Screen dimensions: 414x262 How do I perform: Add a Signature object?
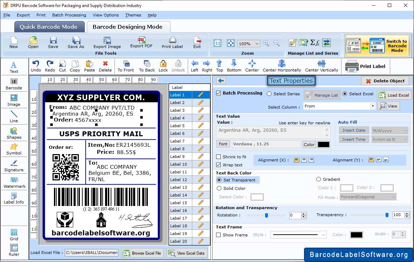[14, 166]
